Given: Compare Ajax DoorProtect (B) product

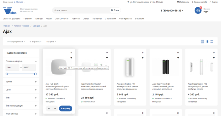Looking at the screenshot, I should pyautogui.click(x=178, y=53).
